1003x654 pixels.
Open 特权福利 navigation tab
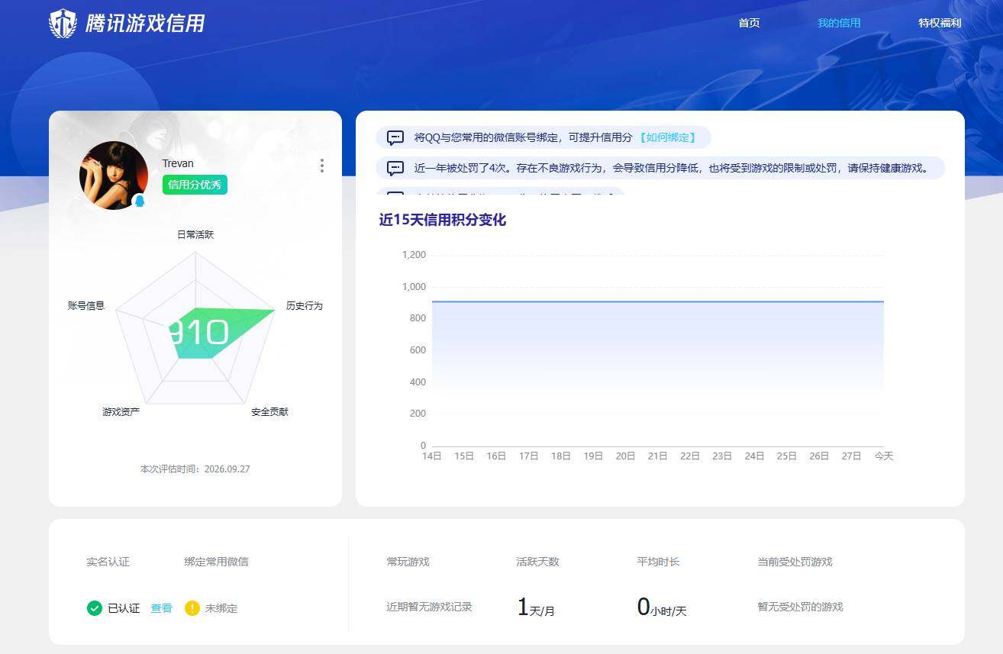click(940, 23)
